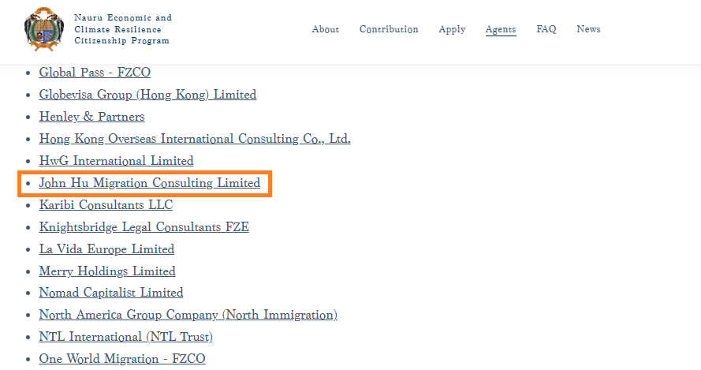
Task: Open NTL International (NTL Trust) link
Action: [x=125, y=337]
